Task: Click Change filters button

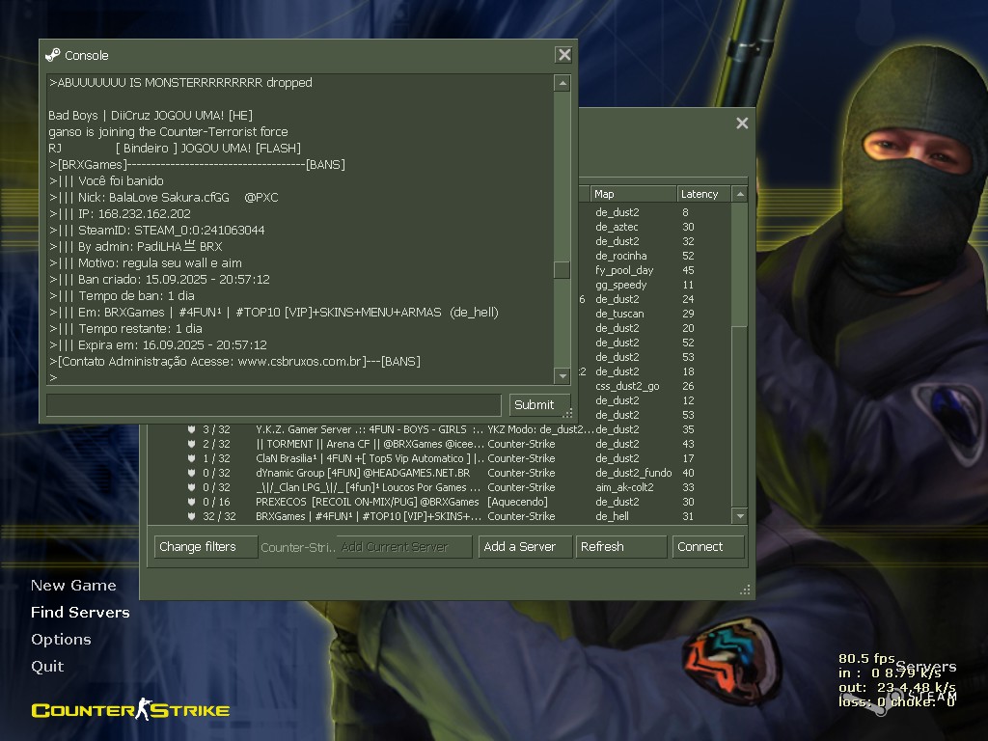Action: 206,546
